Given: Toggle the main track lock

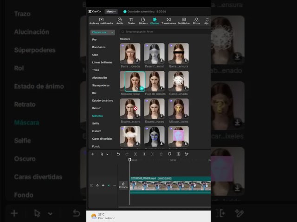Looking at the screenshot, I should (97, 185).
